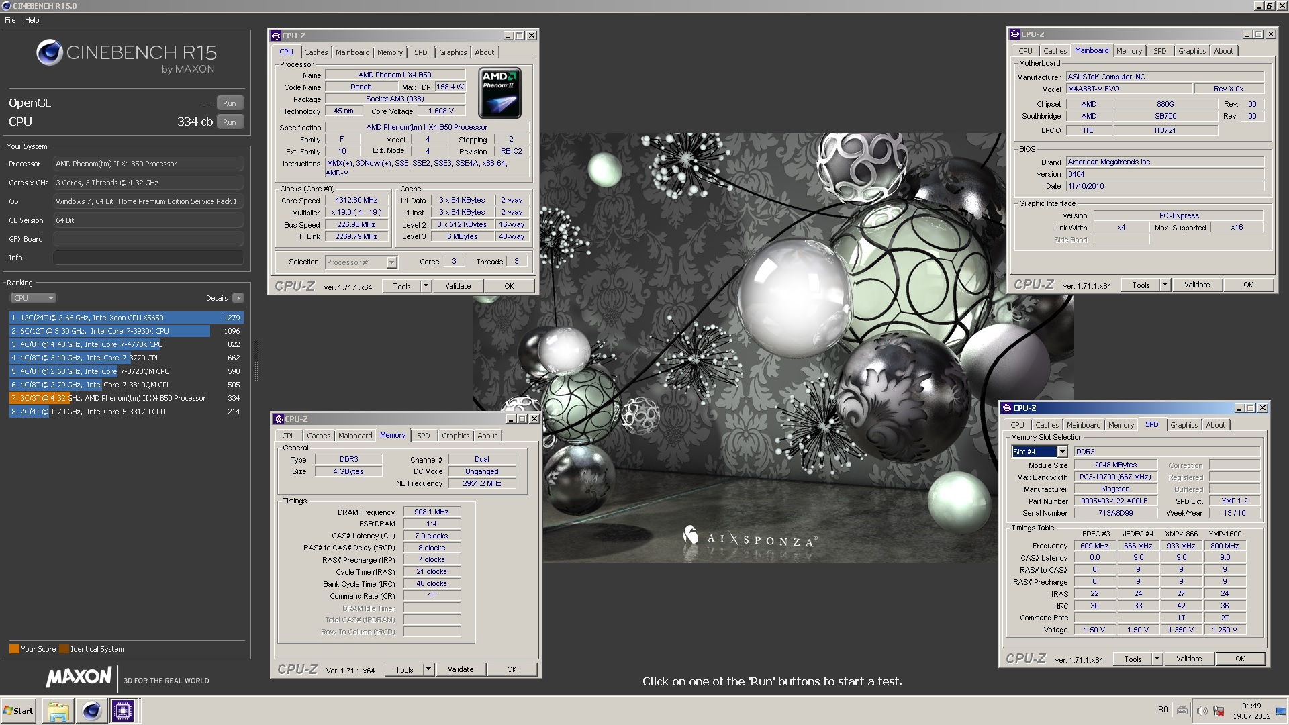This screenshot has width=1289, height=725.
Task: Click the CPU-Z window icon of the SPD window
Action: pos(1007,408)
